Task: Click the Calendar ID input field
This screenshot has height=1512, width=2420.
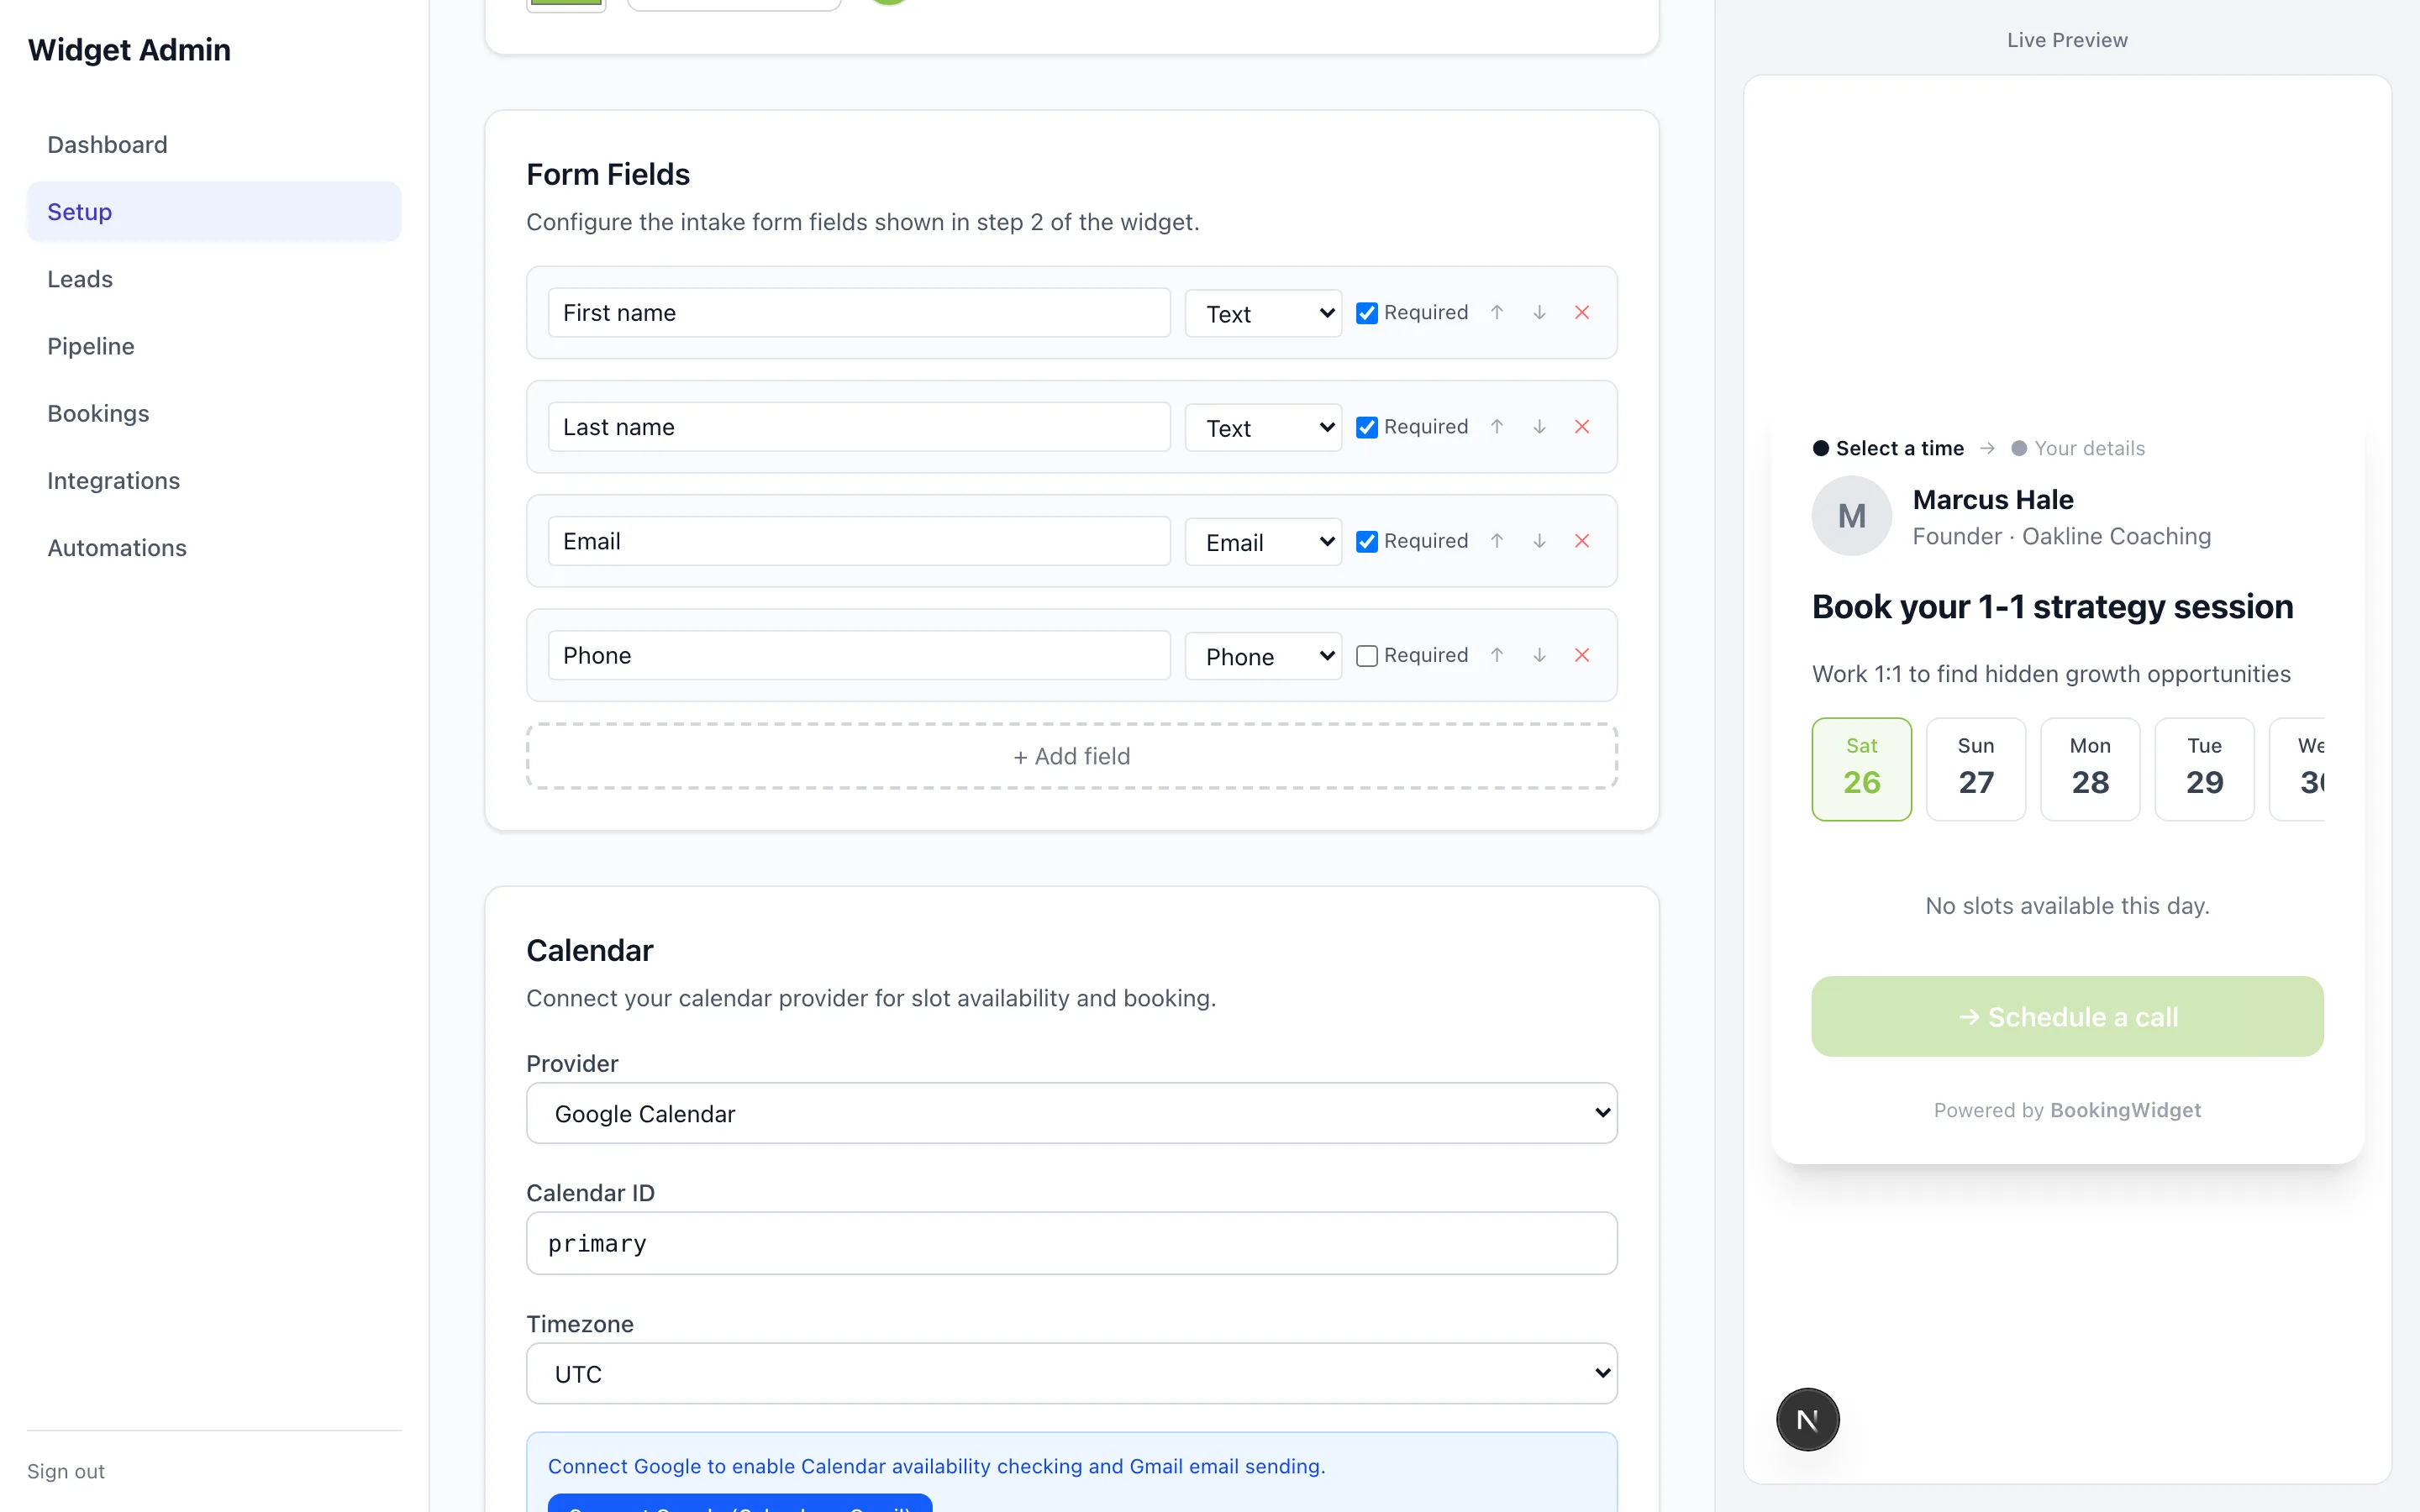Action: 1071,1243
